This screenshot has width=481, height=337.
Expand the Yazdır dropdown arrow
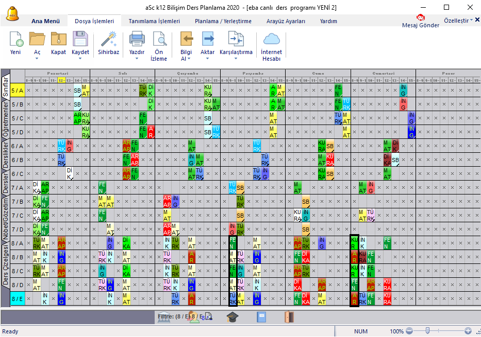coord(137,59)
